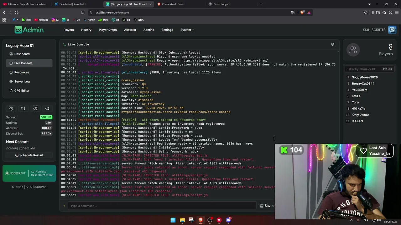Open the Brave Shields lion icon

click(x=302, y=12)
